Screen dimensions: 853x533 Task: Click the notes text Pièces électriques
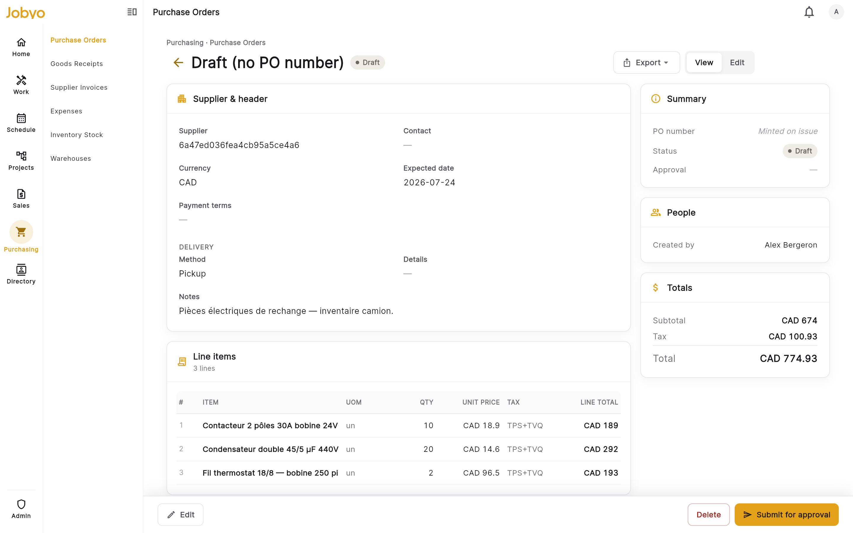coord(286,311)
